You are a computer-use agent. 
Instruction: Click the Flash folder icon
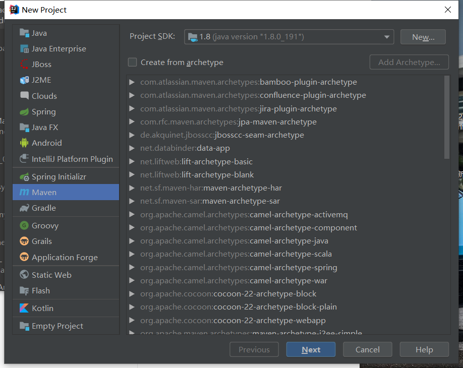click(x=24, y=290)
